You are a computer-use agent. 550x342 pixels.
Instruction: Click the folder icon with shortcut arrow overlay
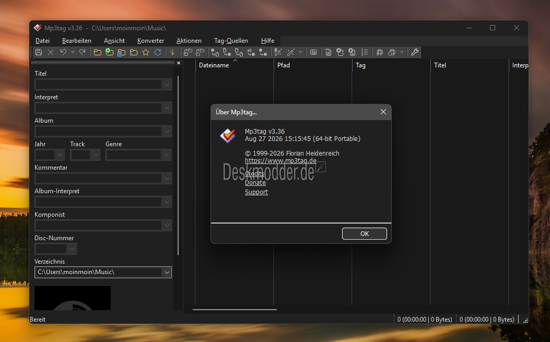tap(121, 52)
